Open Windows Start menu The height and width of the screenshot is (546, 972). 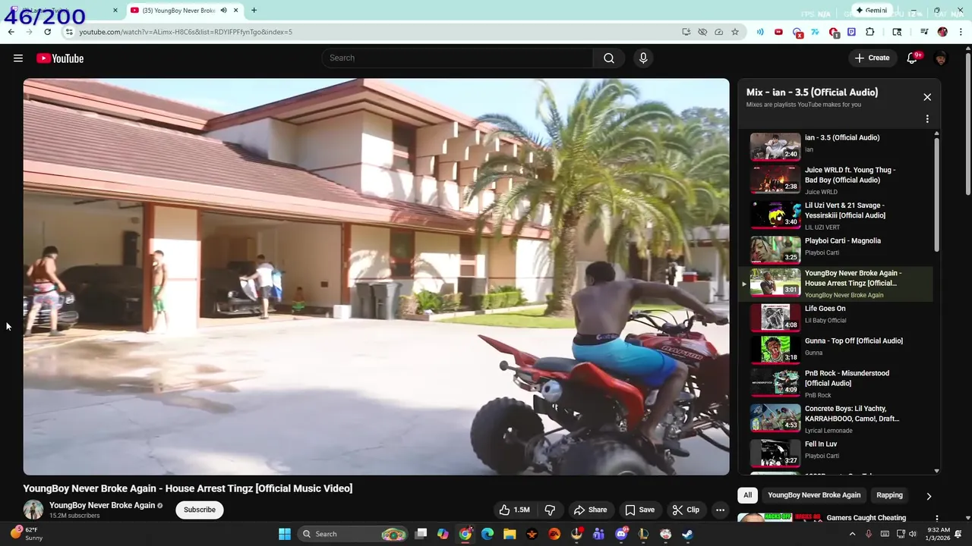285,534
